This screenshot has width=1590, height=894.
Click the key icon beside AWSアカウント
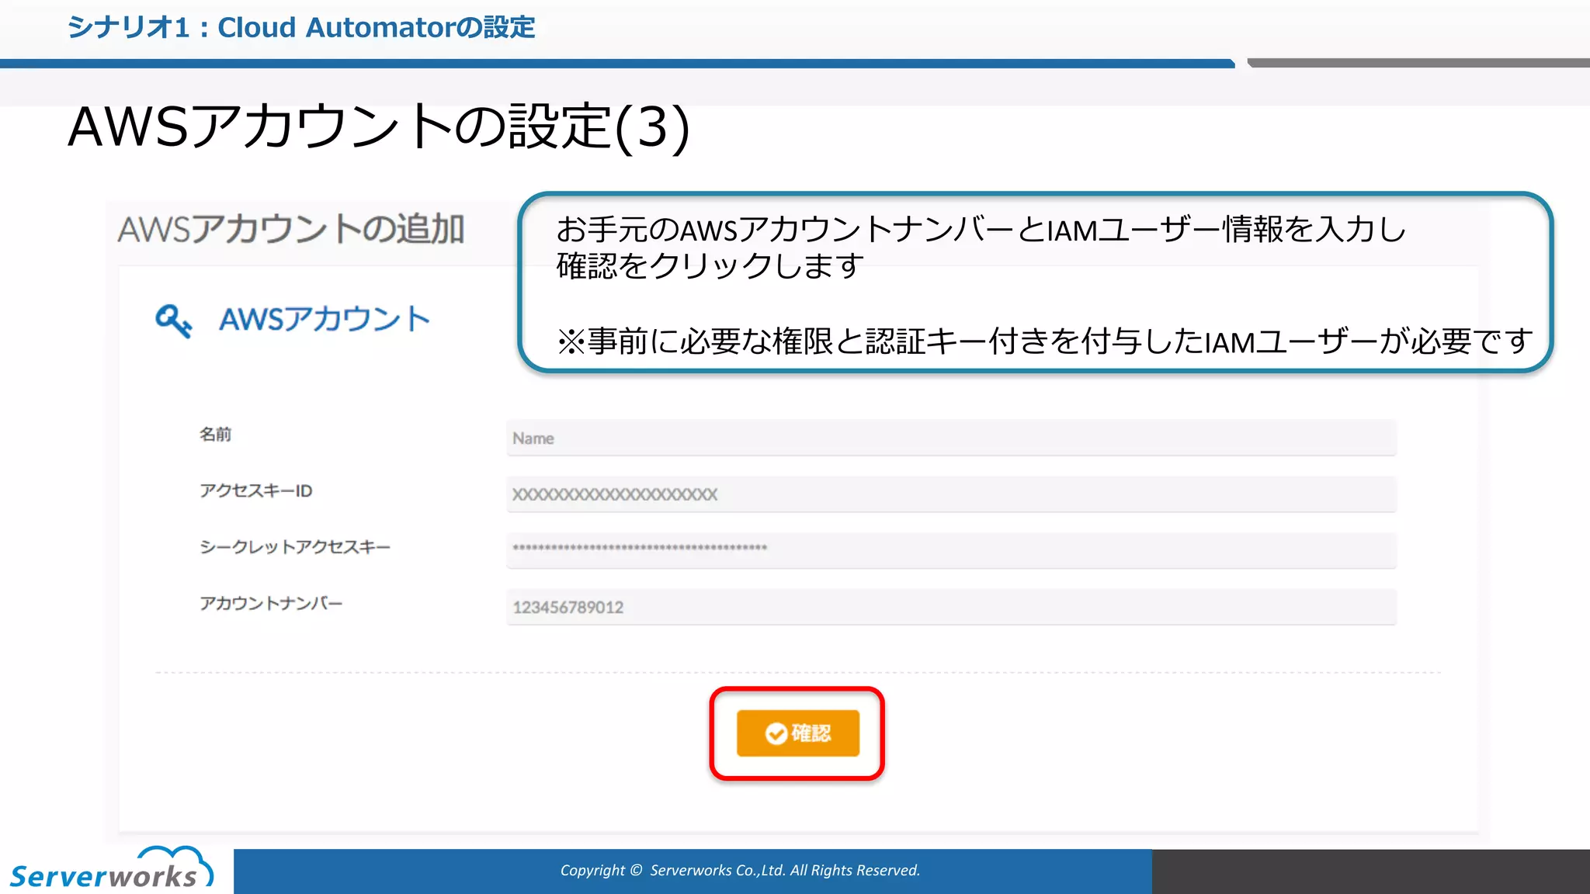173,321
